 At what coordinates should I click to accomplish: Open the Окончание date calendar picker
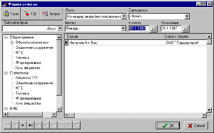[x=185, y=28]
